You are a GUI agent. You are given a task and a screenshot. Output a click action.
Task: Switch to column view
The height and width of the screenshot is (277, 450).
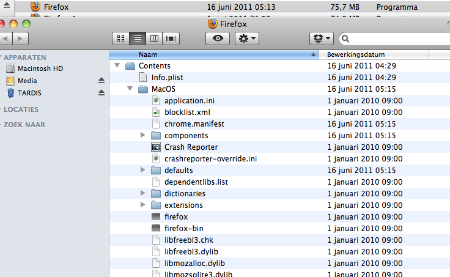(154, 39)
